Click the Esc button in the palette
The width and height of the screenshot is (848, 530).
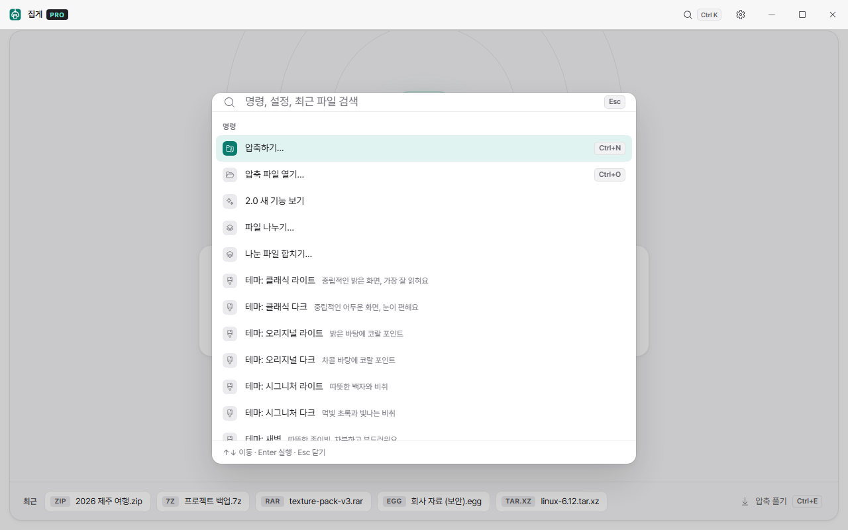coord(615,102)
